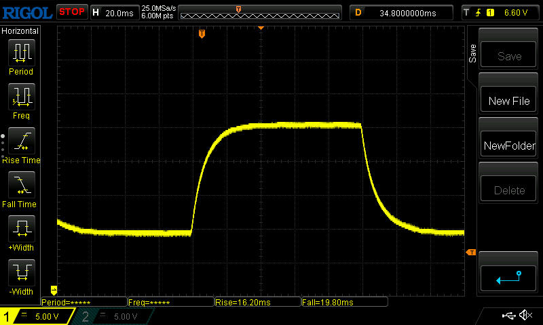Click the orange T trigger position marker in the grid
This screenshot has width=543, height=325.
coord(202,33)
